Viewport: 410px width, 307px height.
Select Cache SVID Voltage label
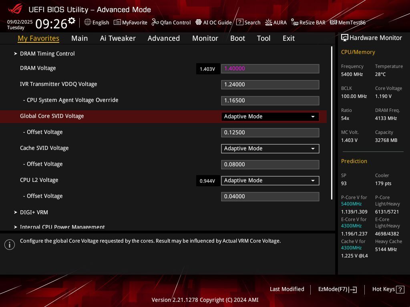[44, 148]
